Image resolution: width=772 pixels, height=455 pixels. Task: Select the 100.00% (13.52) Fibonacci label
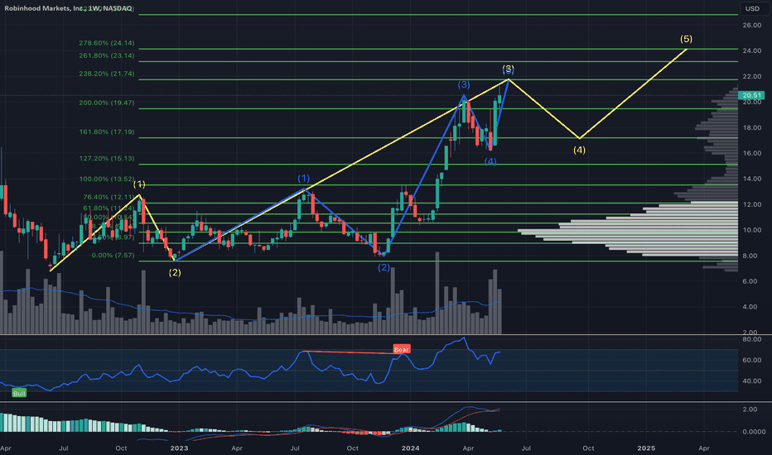click(x=106, y=179)
